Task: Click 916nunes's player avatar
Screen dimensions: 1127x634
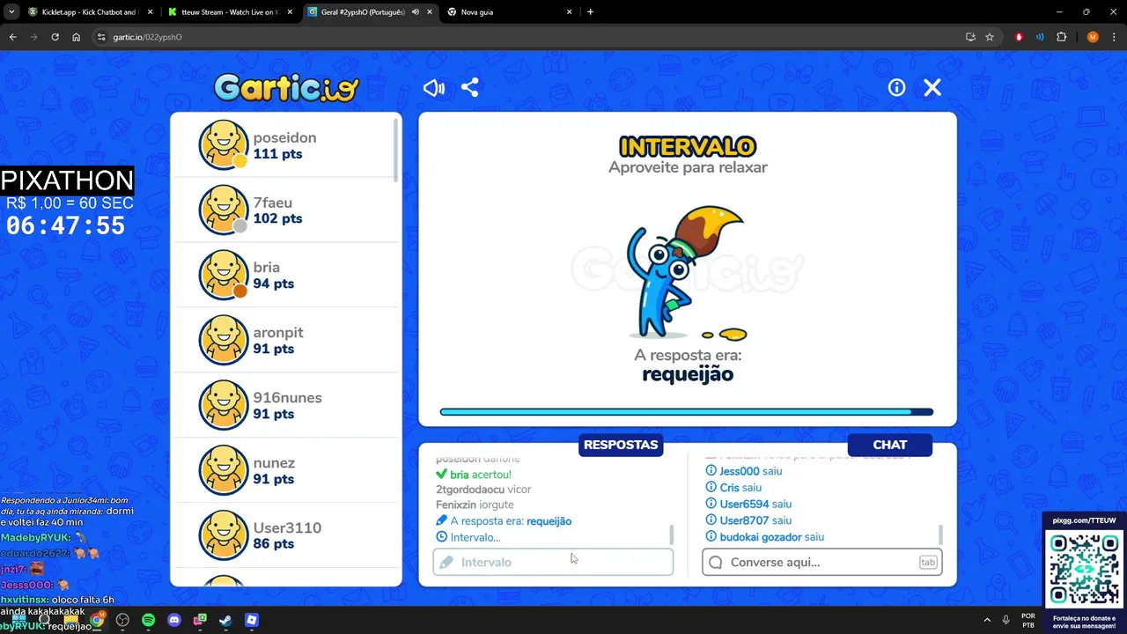Action: point(224,405)
